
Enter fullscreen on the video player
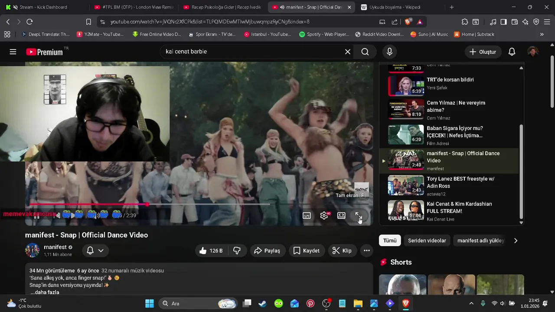pyautogui.click(x=359, y=215)
